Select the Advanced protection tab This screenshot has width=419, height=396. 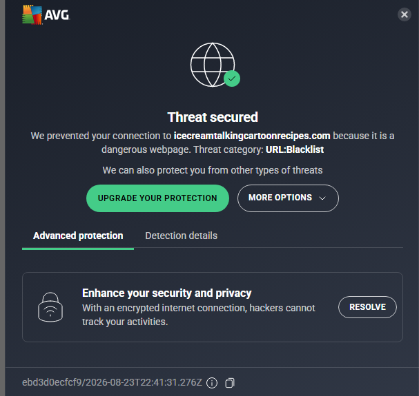pos(78,236)
